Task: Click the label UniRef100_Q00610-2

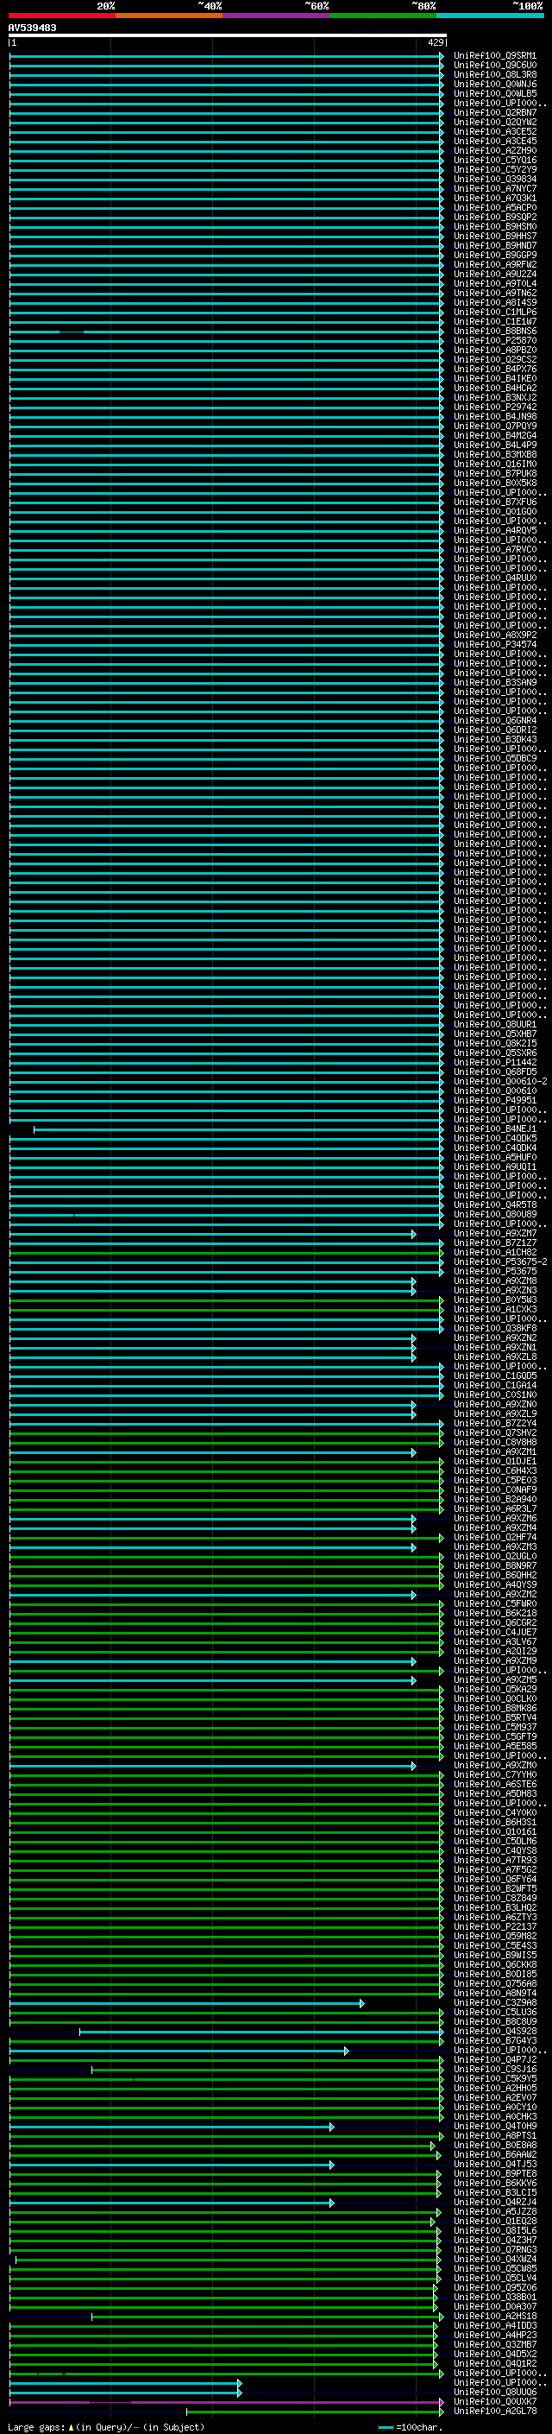Action: (500, 1081)
